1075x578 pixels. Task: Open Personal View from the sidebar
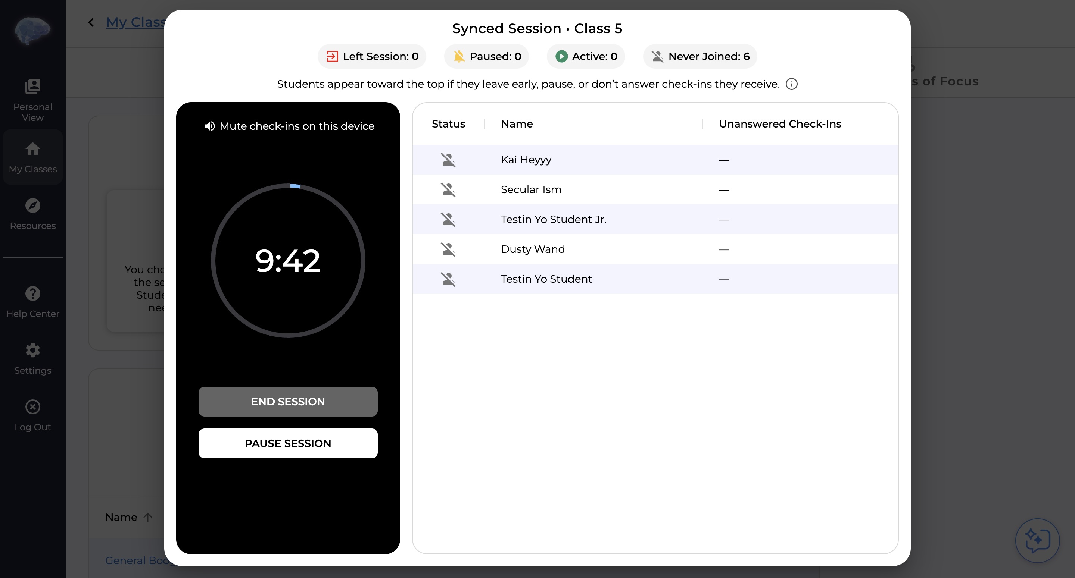click(32, 100)
